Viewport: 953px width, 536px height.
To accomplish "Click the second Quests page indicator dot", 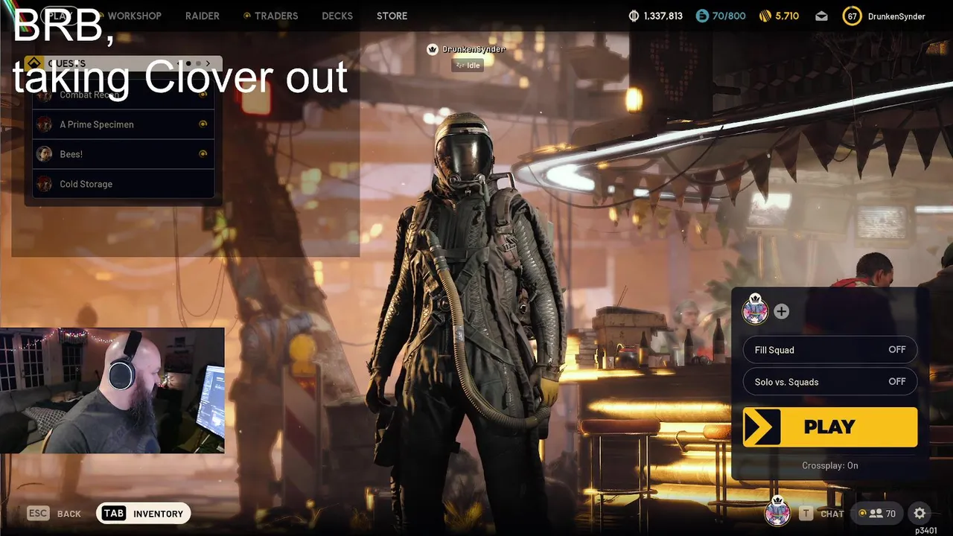I will point(197,64).
